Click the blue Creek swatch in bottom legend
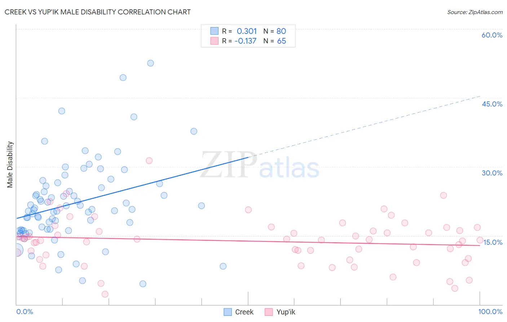The width and height of the screenshot is (507, 322). tap(228, 312)
